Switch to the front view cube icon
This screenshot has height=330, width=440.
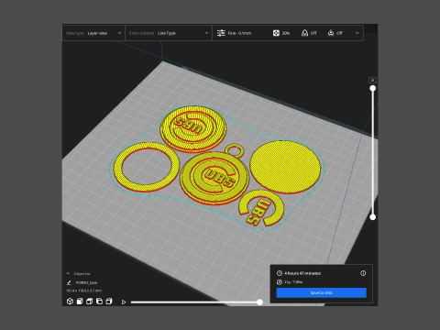click(x=80, y=302)
